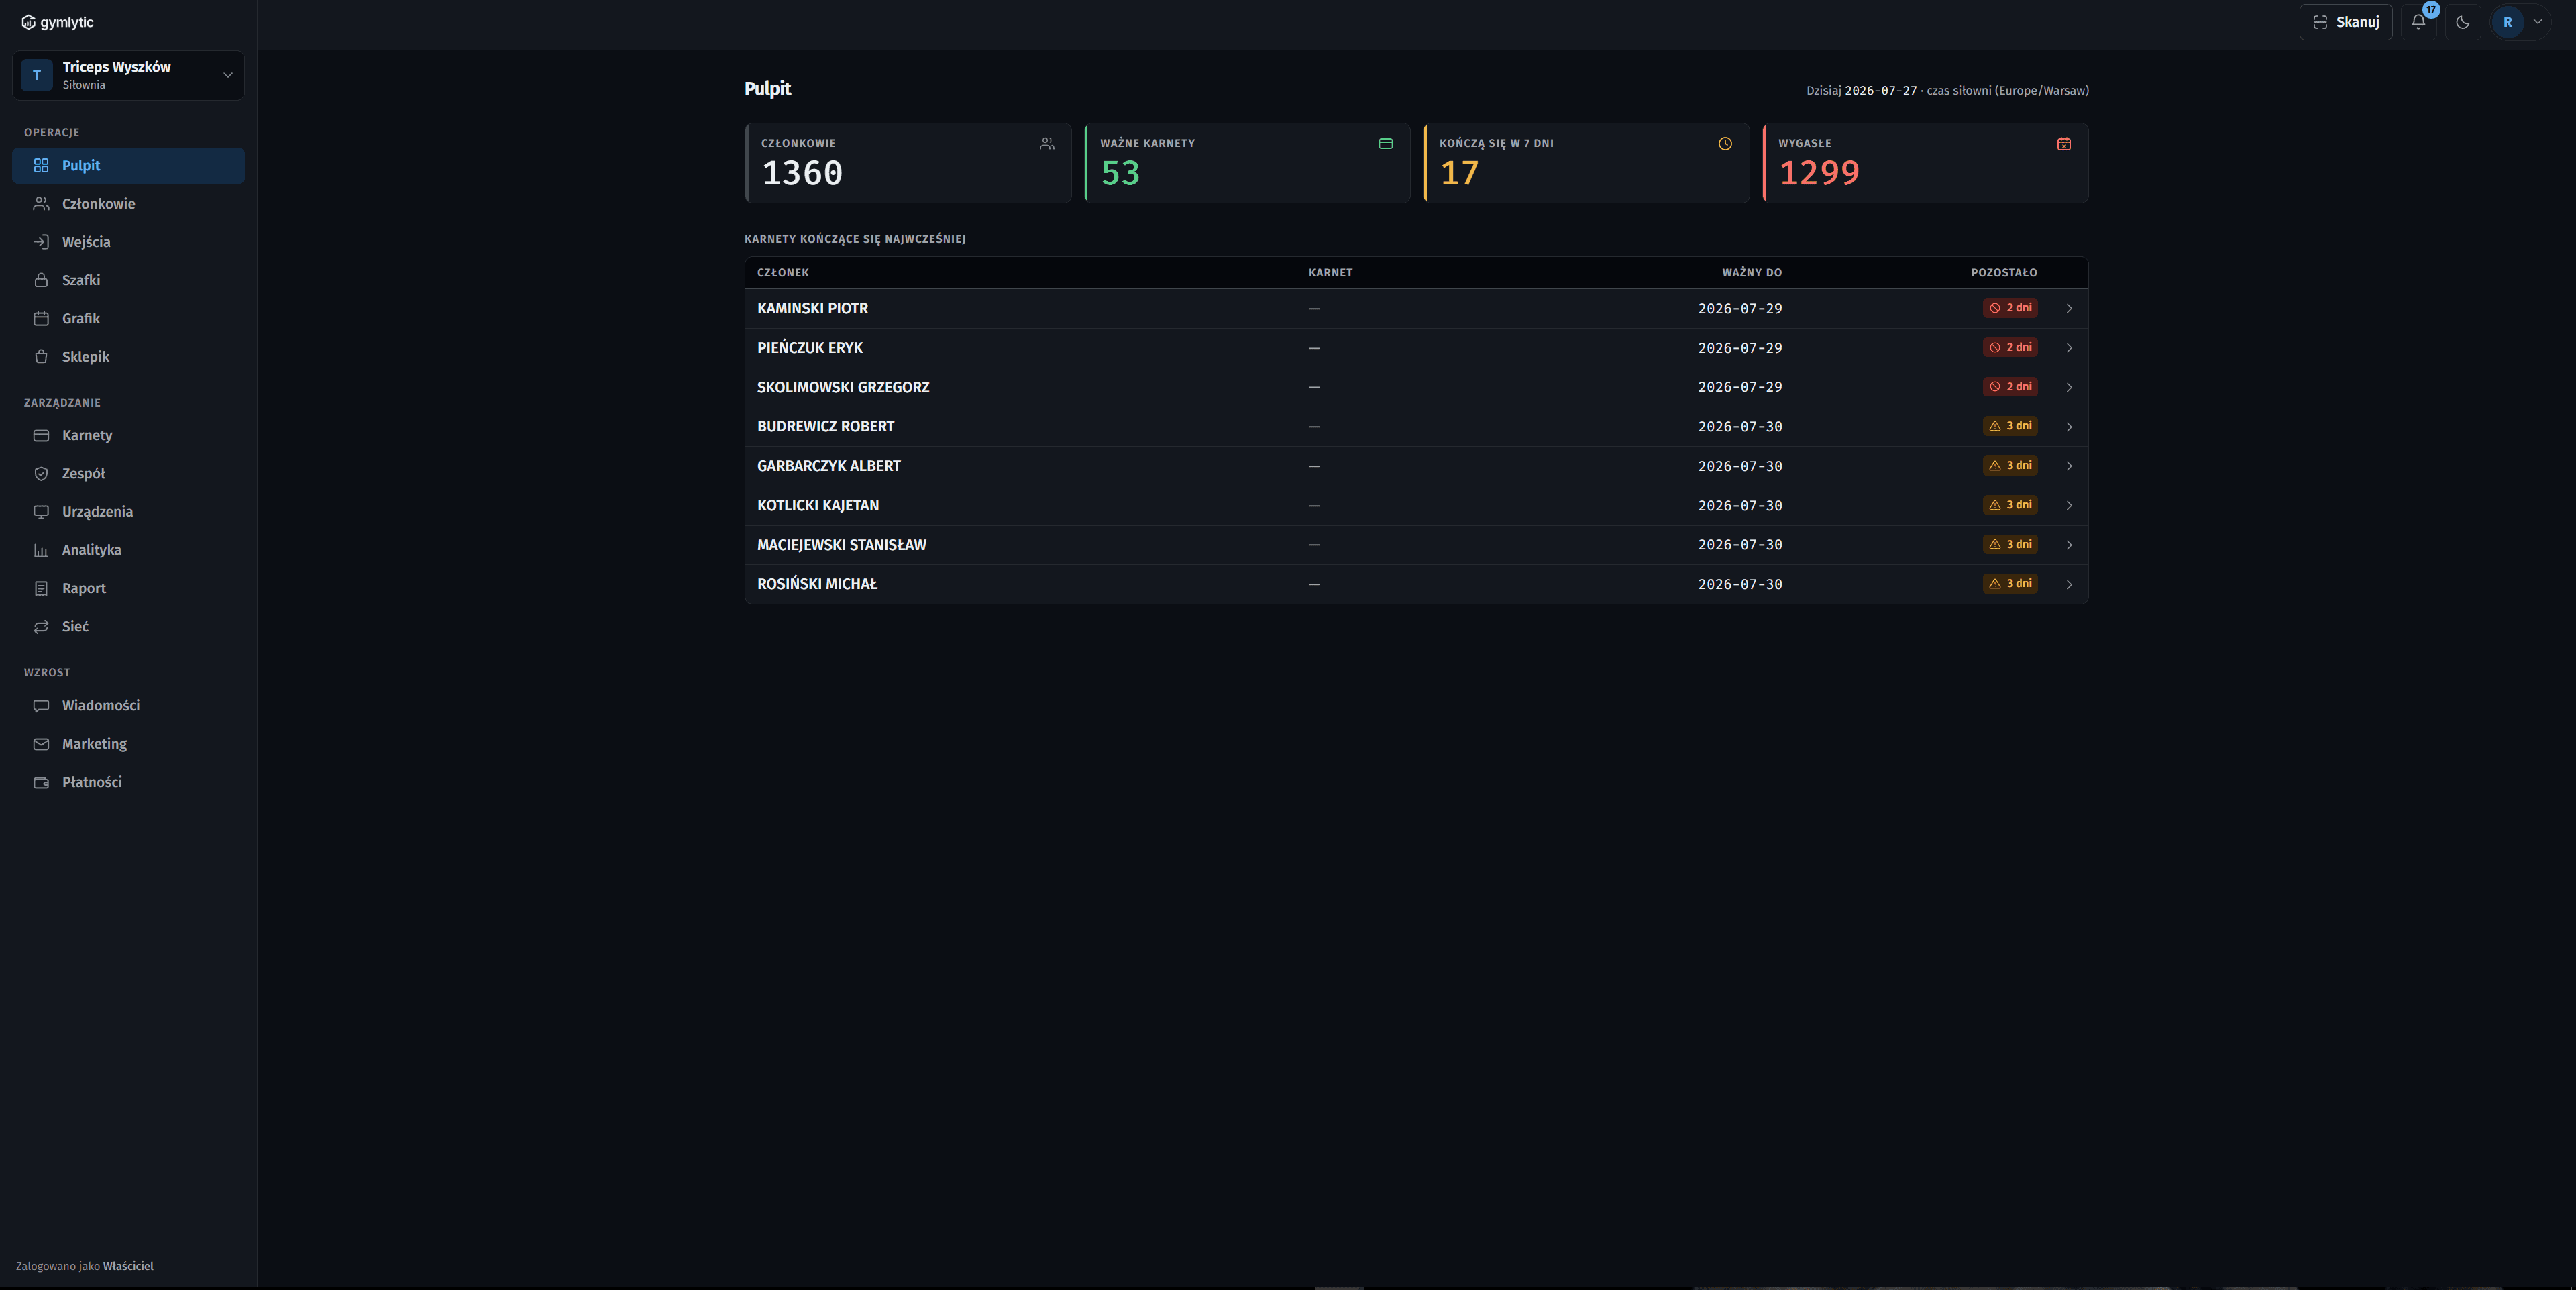Viewport: 2576px width, 1290px height.
Task: Open the PIEŃCZUK ERYK row chevron
Action: (x=2069, y=348)
